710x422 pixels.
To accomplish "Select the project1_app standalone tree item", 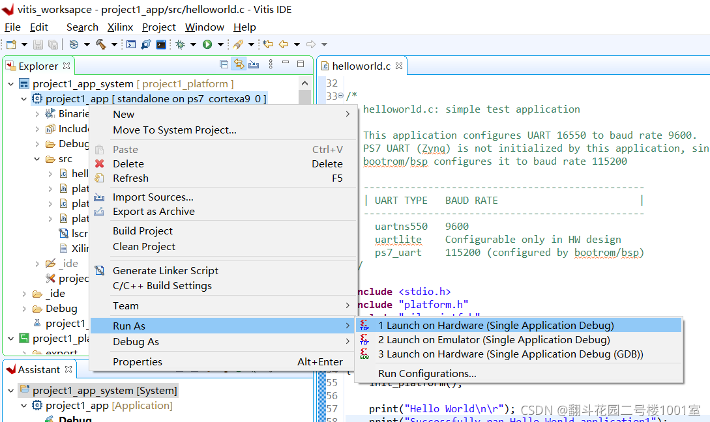I will point(149,98).
